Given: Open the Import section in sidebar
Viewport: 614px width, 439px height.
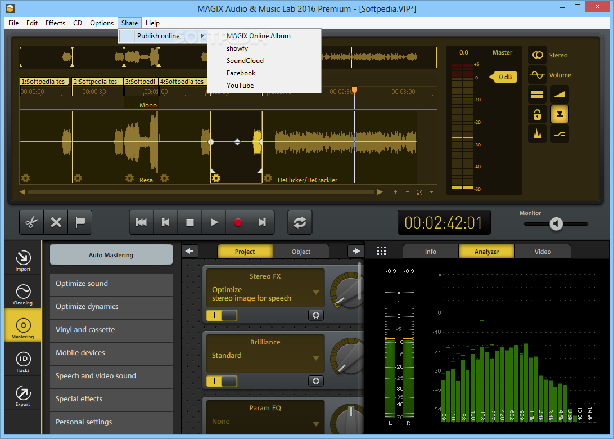Looking at the screenshot, I should 22,260.
